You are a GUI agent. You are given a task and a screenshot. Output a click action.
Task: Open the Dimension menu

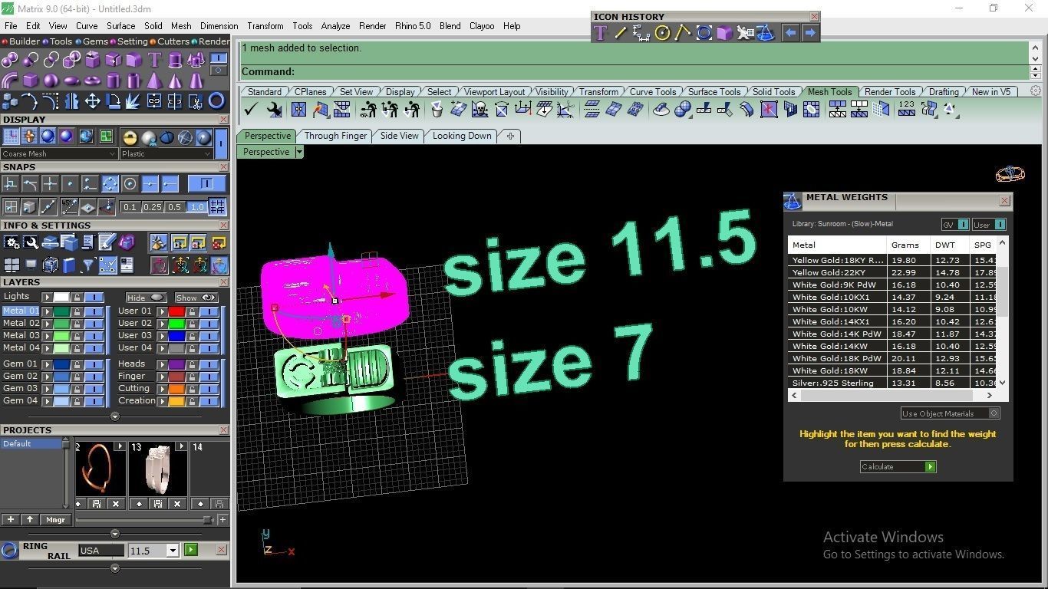219,26
